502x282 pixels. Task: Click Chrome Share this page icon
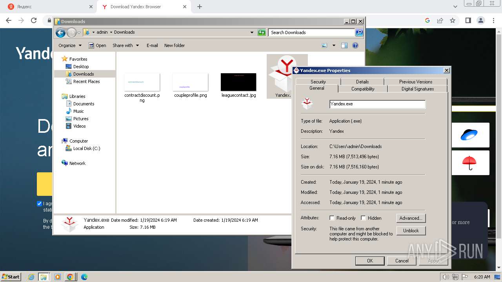(440, 20)
